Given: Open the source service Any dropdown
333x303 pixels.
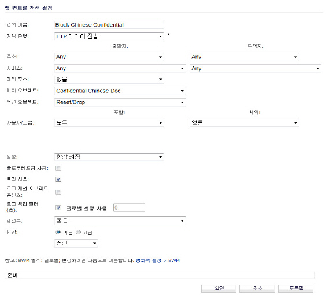Looking at the screenshot, I should 120,68.
